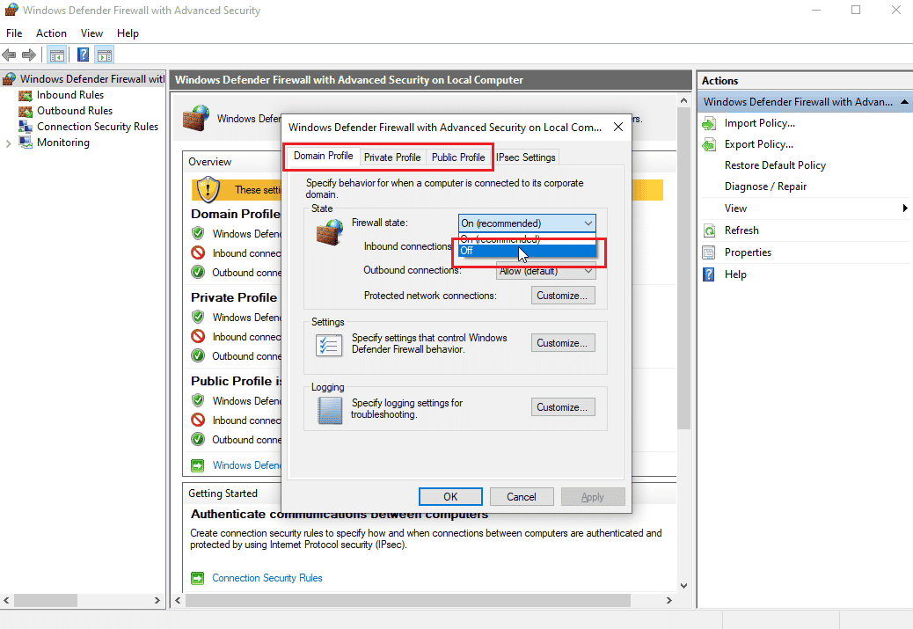Click the center pane scroll-up arrow
This screenshot has width=913, height=629.
[x=683, y=101]
